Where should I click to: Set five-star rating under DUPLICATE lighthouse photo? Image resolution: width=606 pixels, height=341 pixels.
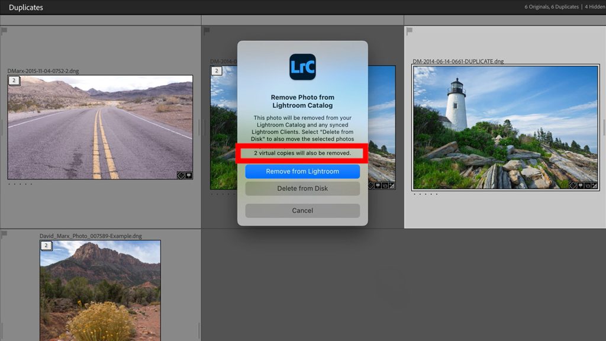(x=437, y=194)
